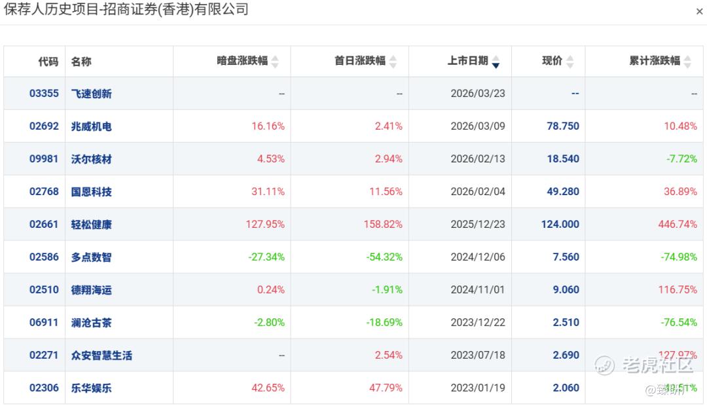707x406 pixels.
Task: Select listing date 2023/01/19
Action: coord(478,388)
